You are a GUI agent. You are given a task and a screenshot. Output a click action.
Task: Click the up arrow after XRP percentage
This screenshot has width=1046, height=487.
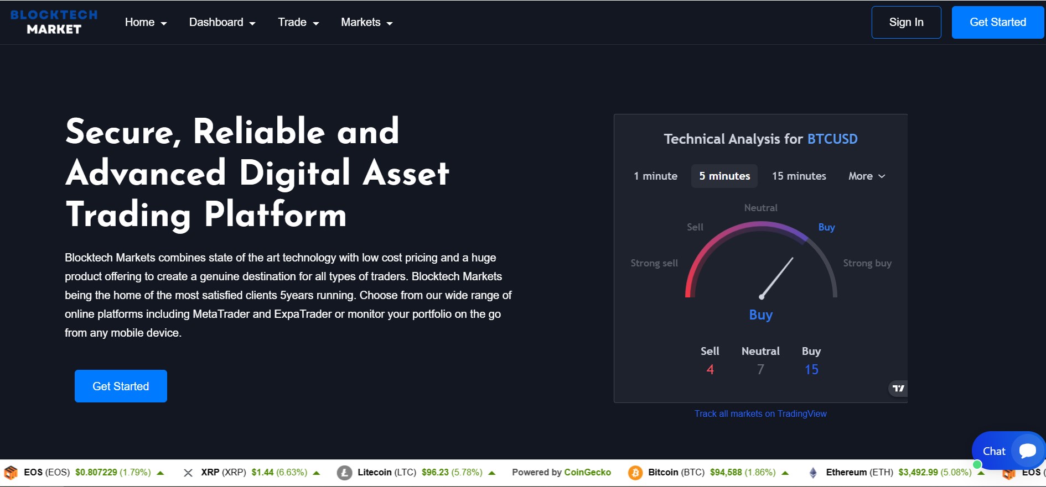(x=317, y=473)
